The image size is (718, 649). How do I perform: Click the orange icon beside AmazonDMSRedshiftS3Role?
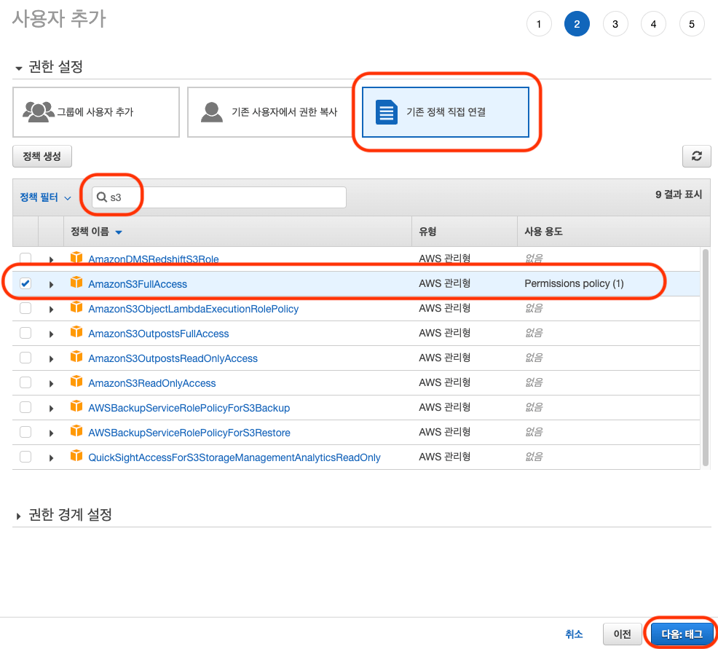(76, 259)
